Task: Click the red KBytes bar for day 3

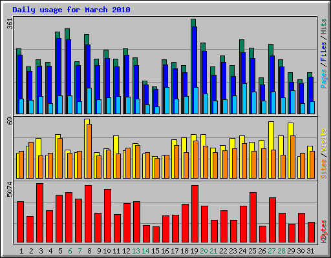Action: [x=40, y=213]
